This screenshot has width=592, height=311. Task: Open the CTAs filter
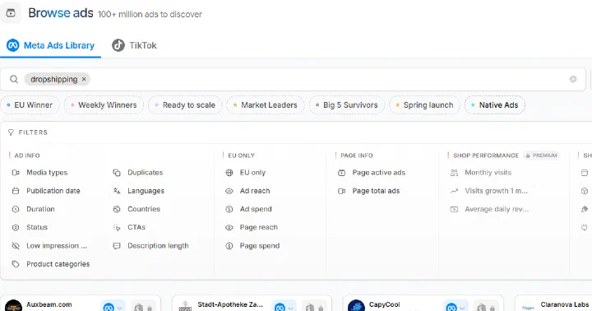(x=129, y=227)
